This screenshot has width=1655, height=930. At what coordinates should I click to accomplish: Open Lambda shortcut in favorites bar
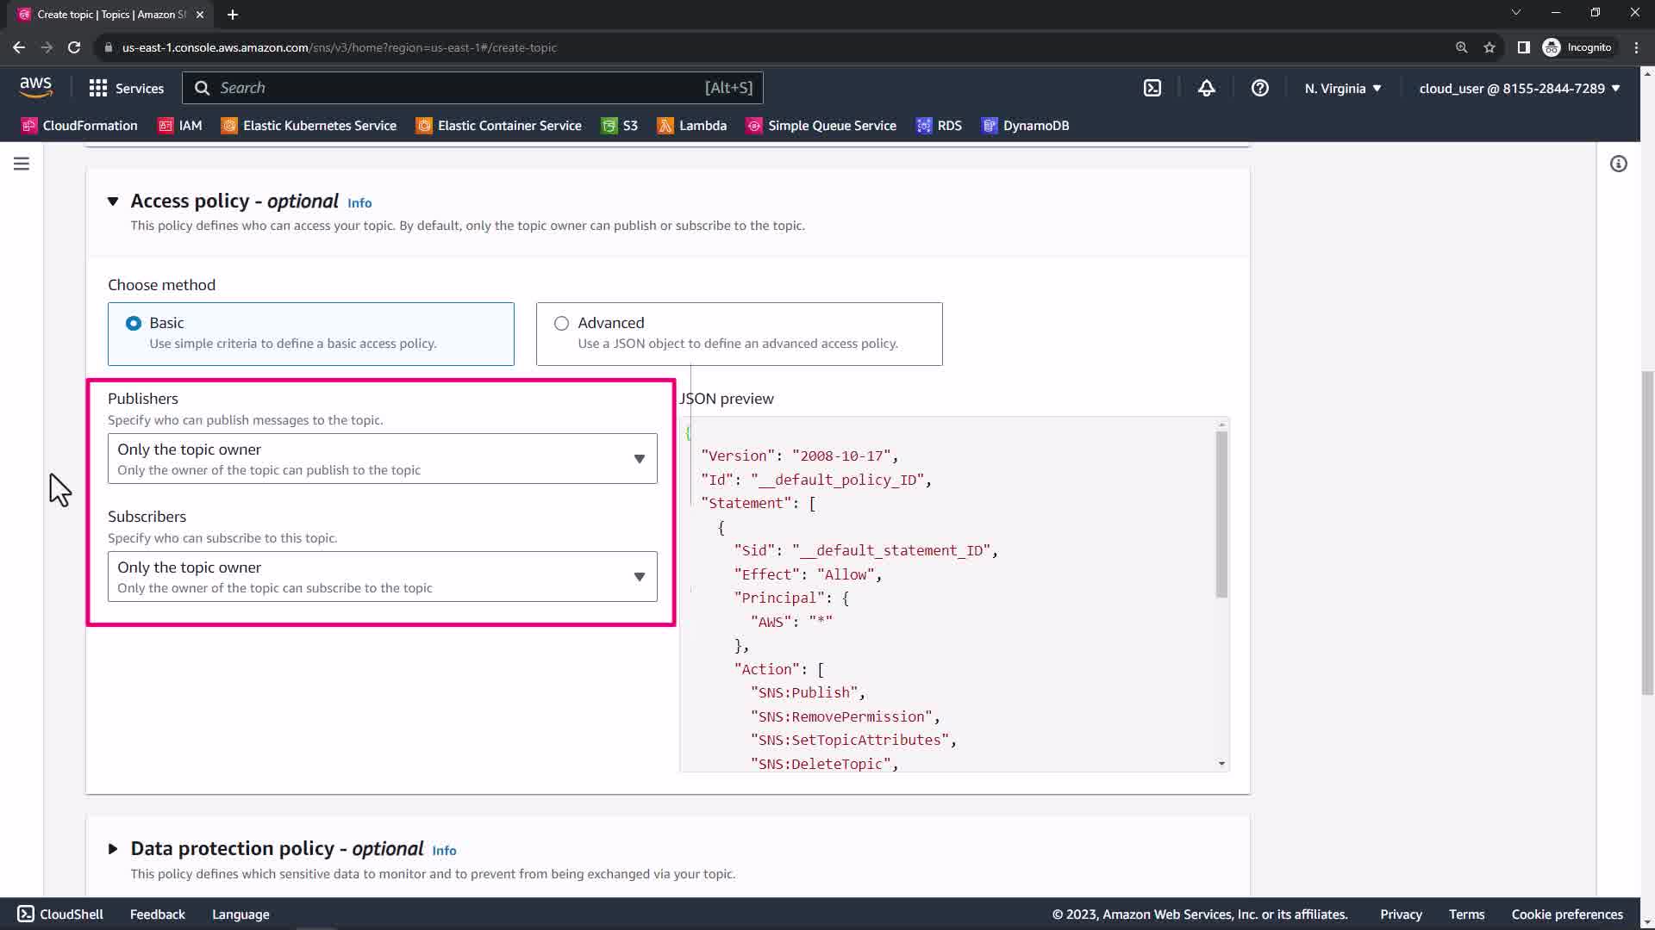click(x=692, y=126)
